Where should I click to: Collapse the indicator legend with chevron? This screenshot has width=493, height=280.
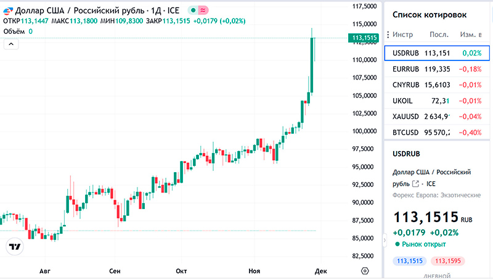click(11, 44)
